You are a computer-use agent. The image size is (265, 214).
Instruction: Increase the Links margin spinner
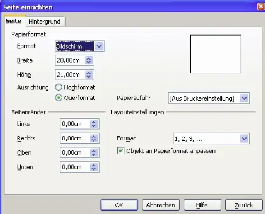[94, 122]
